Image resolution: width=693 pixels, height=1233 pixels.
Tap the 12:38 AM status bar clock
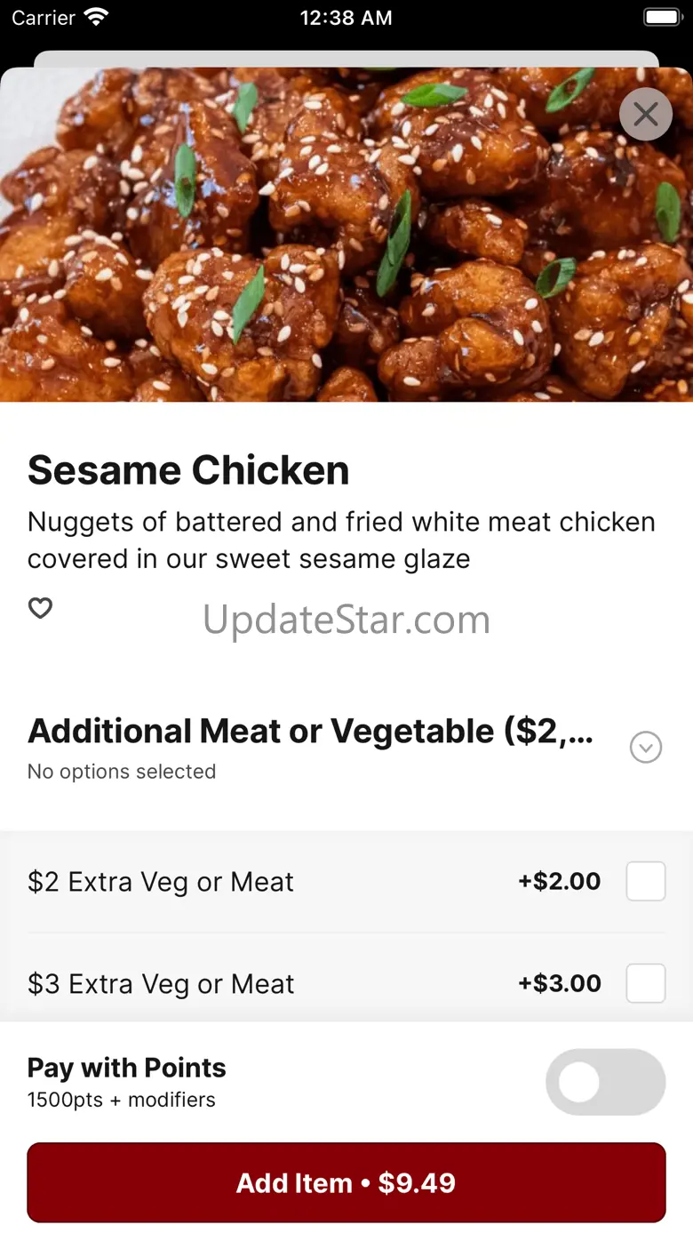[x=346, y=18]
